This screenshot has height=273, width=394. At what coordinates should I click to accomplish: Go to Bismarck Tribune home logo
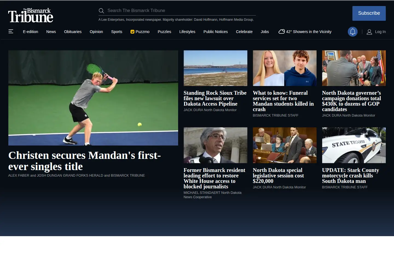(31, 15)
